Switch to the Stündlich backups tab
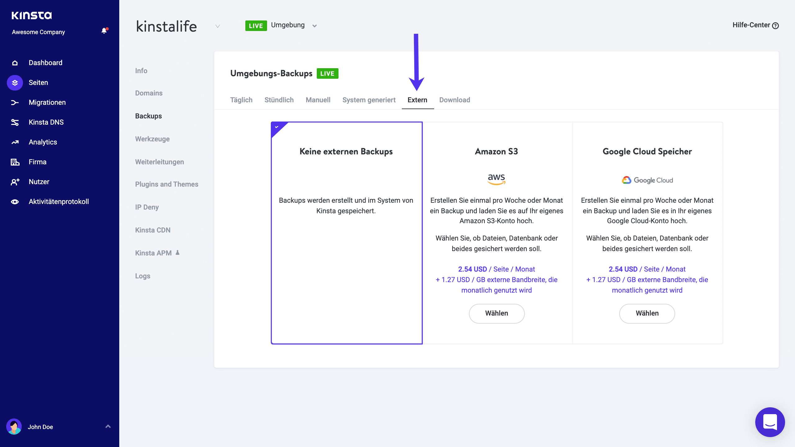The width and height of the screenshot is (795, 447). [279, 100]
